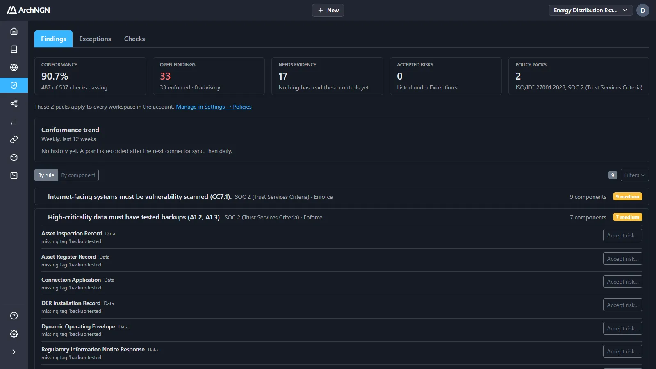Open the Energy Distribution workspace dropdown
The height and width of the screenshot is (369, 656).
(x=590, y=10)
